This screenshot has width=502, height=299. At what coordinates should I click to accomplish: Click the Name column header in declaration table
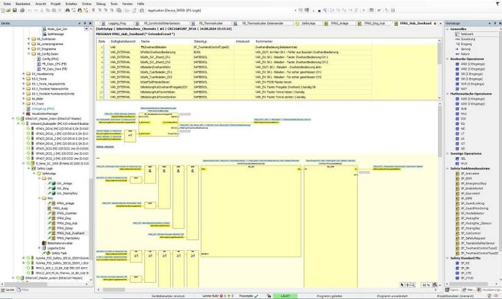(146, 41)
